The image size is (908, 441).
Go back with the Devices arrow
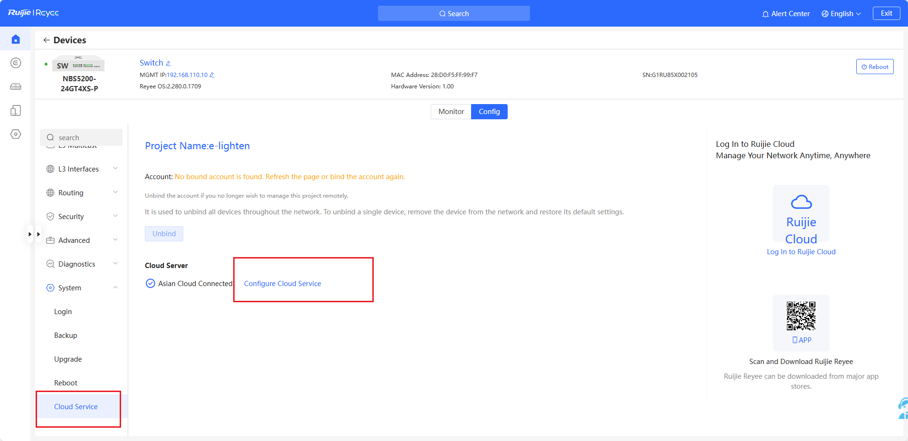46,40
